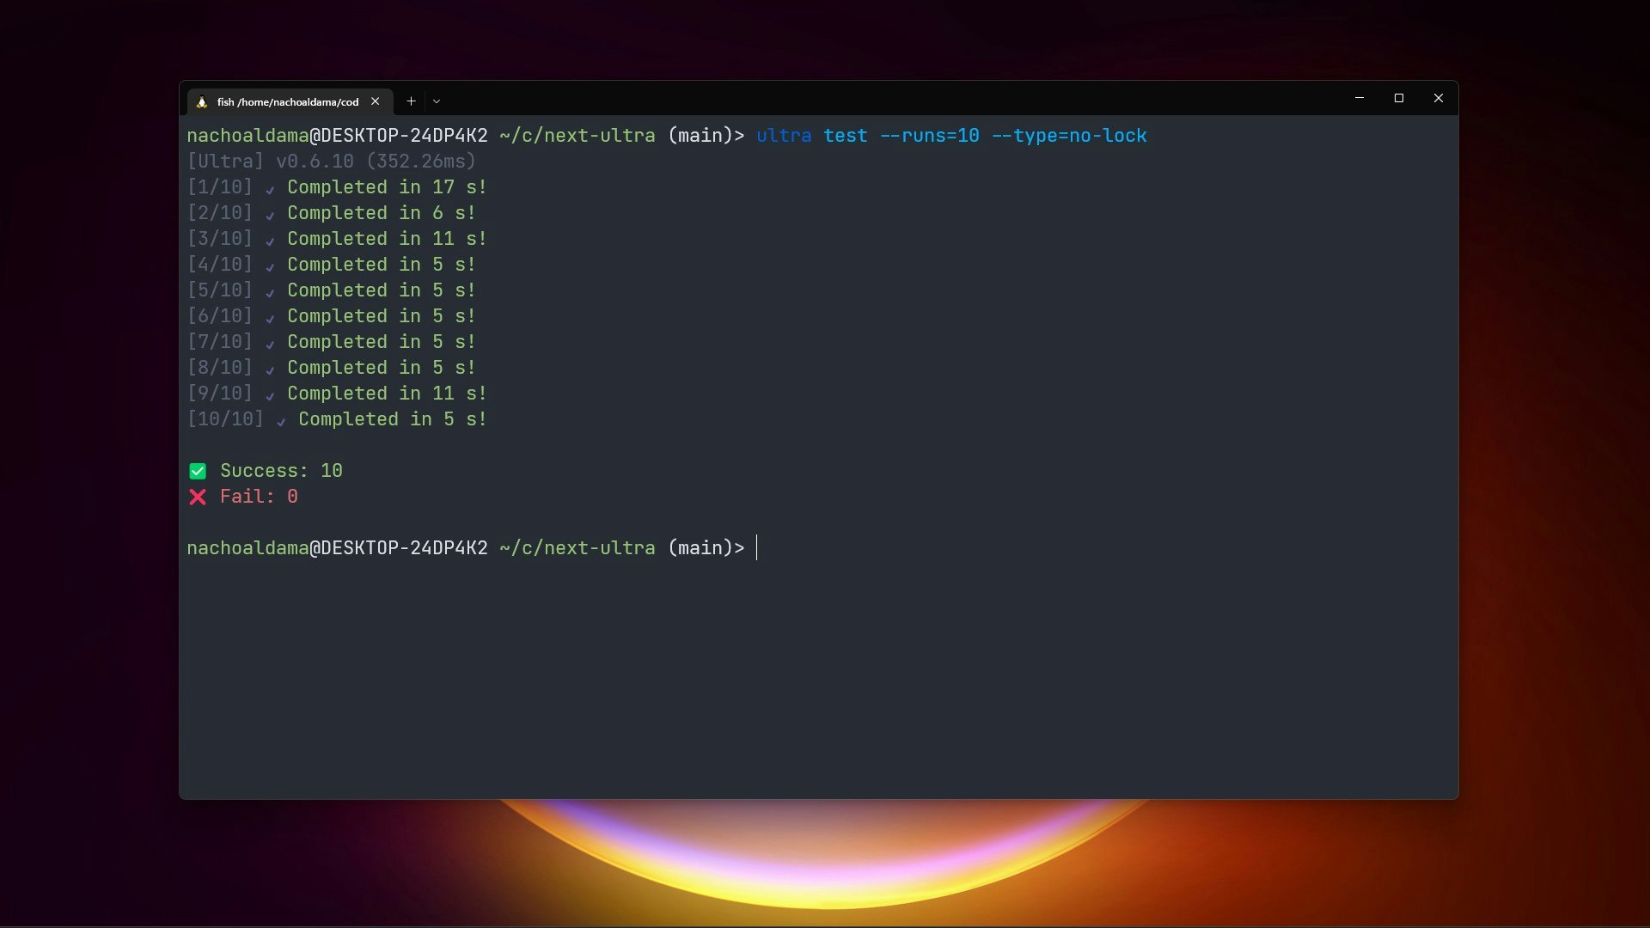Click the '--runs=10' argument text
This screenshot has height=928, width=1650.
(929, 136)
